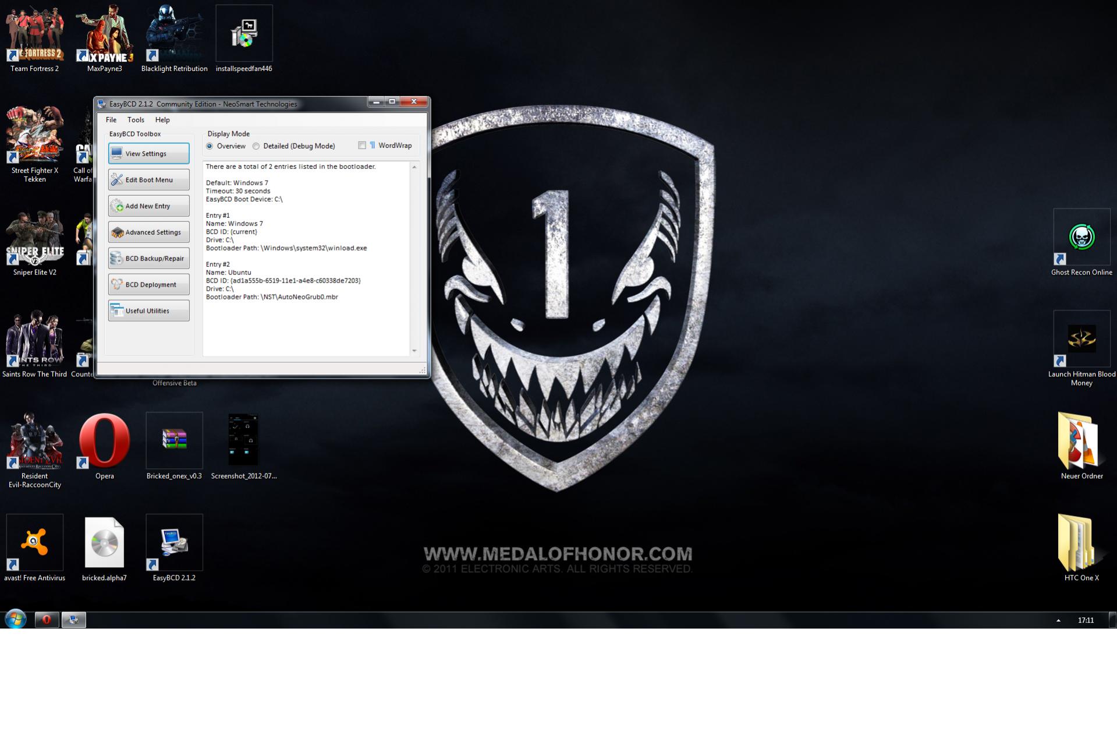Select Bricked_onex_v0.3 archive icon
1117x745 pixels.
pyautogui.click(x=174, y=446)
